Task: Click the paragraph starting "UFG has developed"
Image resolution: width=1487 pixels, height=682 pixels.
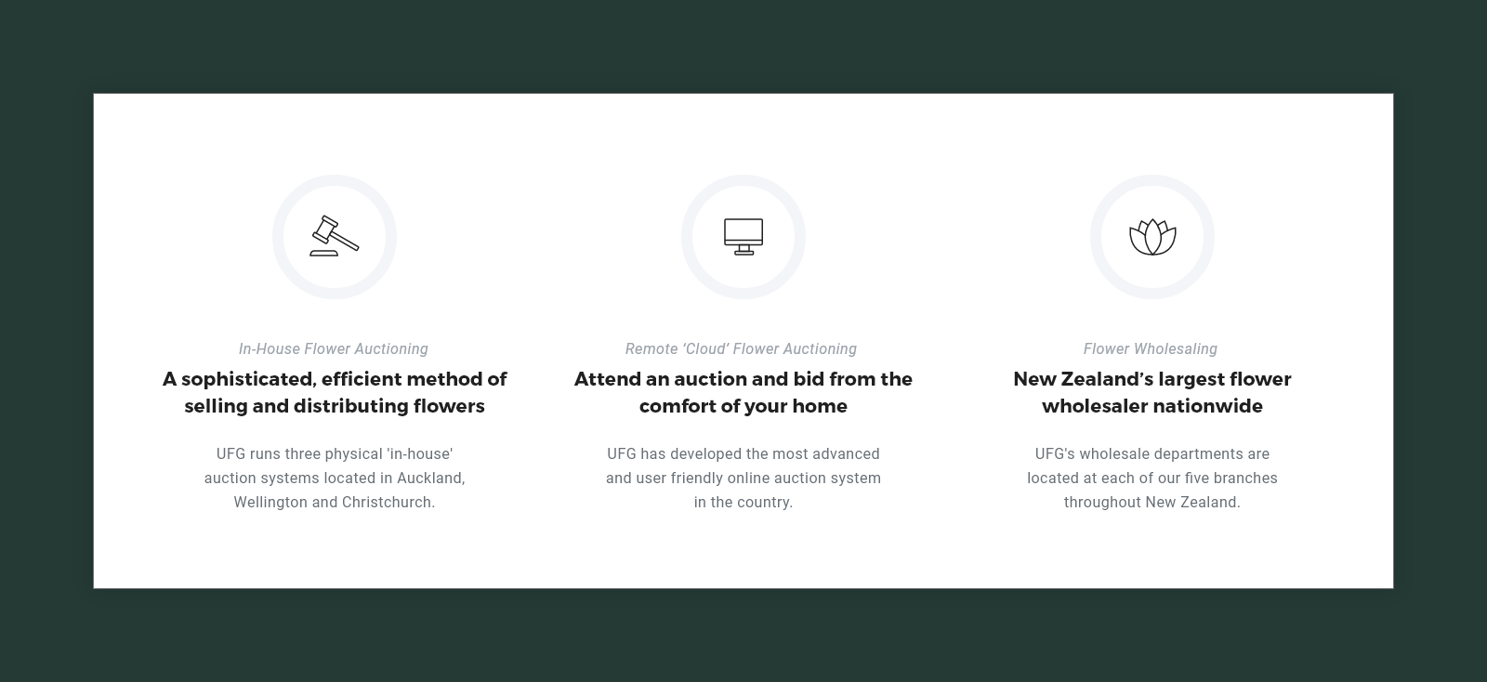Action: coord(743,478)
